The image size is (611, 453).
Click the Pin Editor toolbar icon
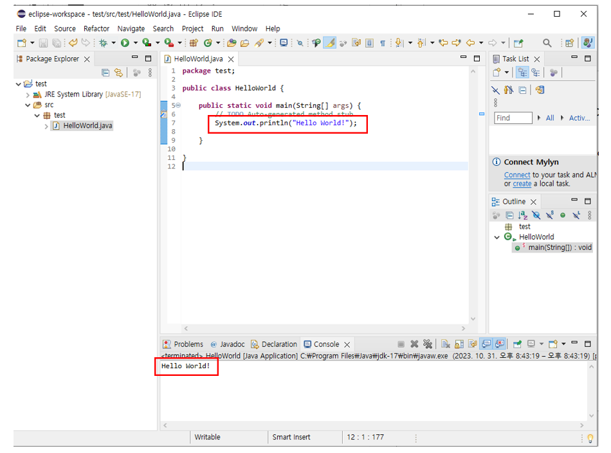coord(518,43)
